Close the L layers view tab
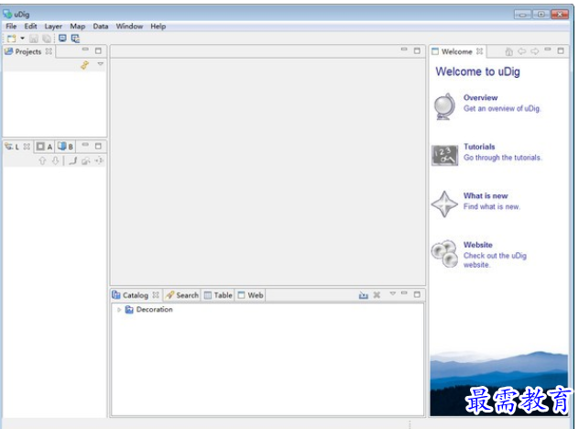579x429 pixels. (27, 147)
